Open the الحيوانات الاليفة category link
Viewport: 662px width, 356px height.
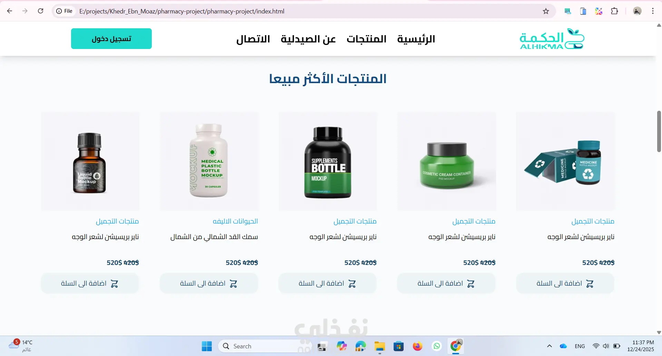tap(235, 221)
